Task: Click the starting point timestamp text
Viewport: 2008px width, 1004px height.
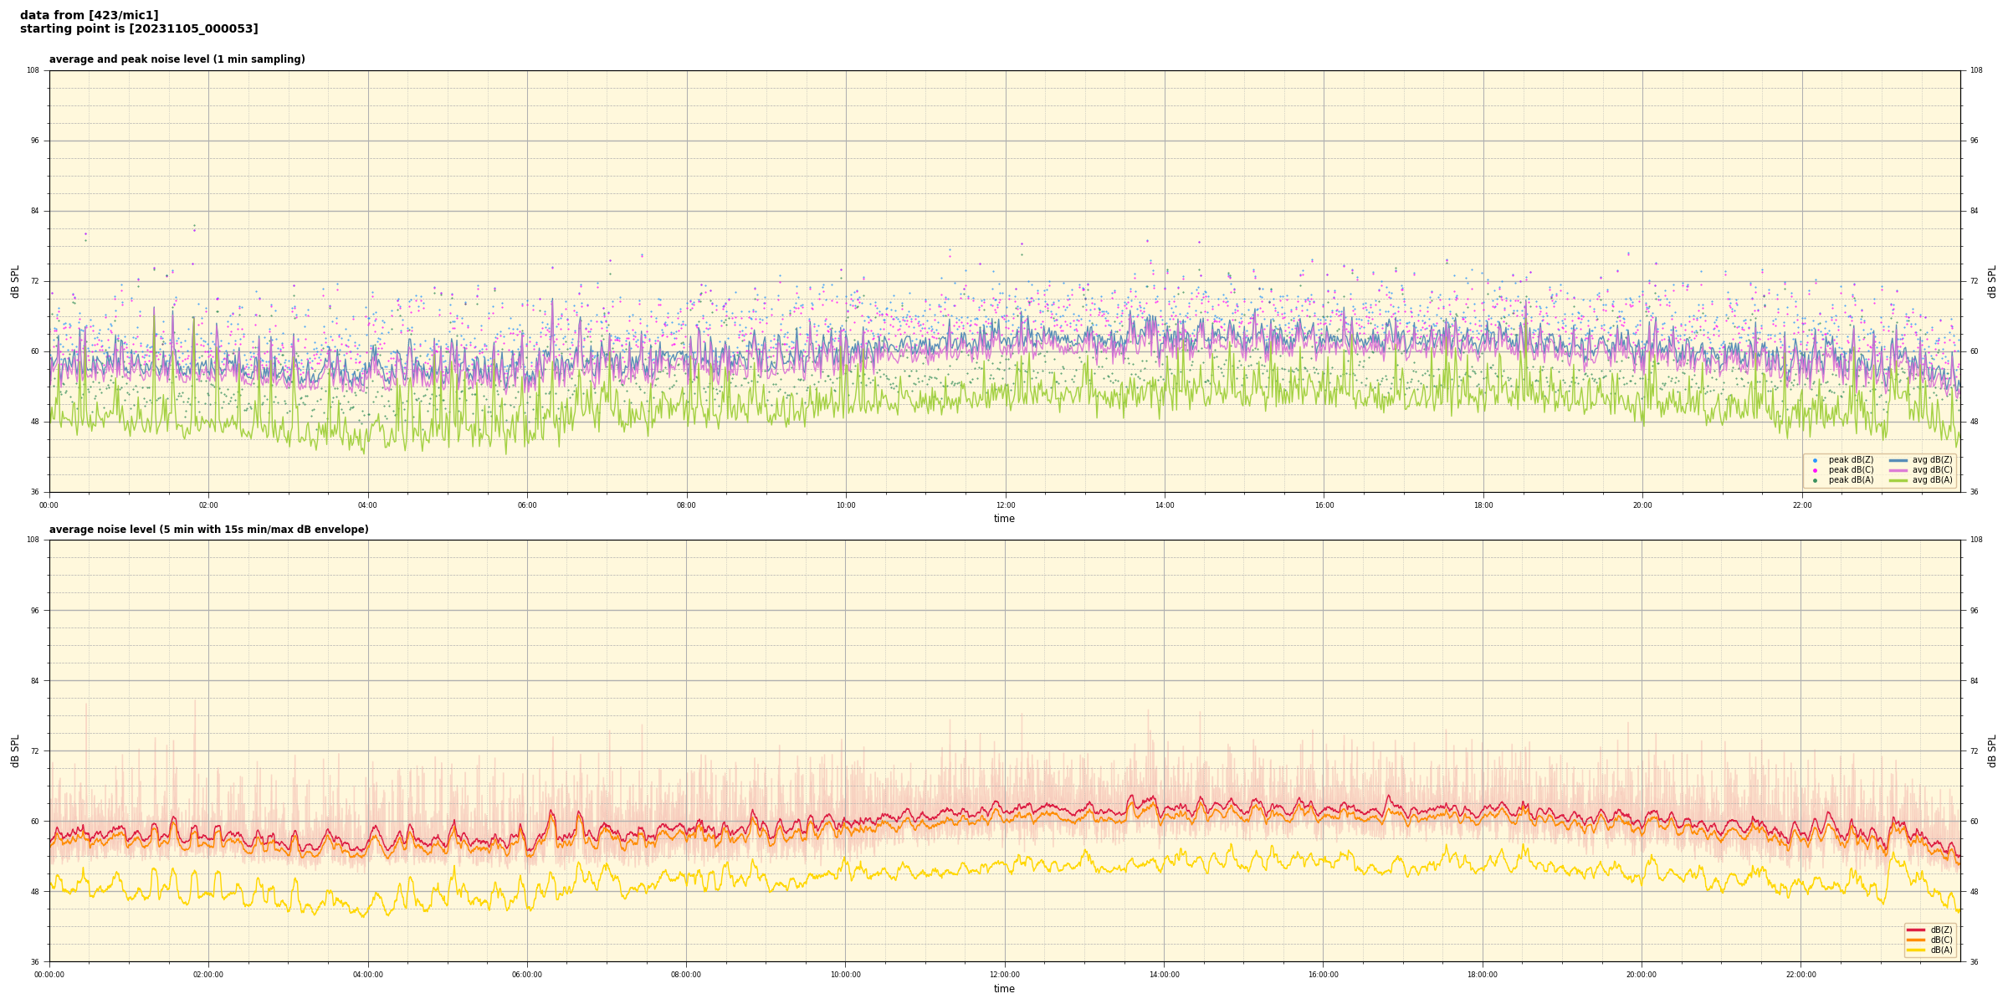Action: pos(139,29)
